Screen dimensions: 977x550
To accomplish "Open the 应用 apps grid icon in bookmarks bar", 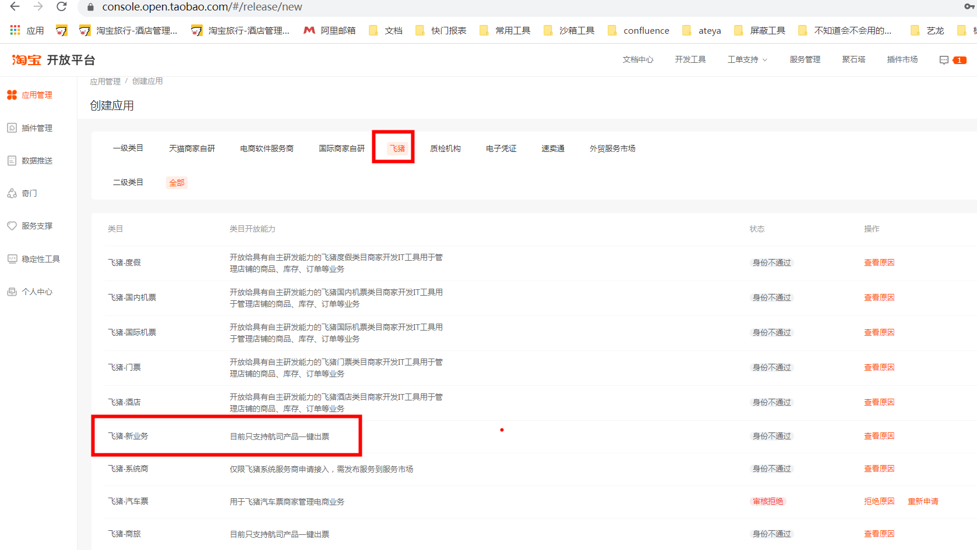I will tap(15, 30).
